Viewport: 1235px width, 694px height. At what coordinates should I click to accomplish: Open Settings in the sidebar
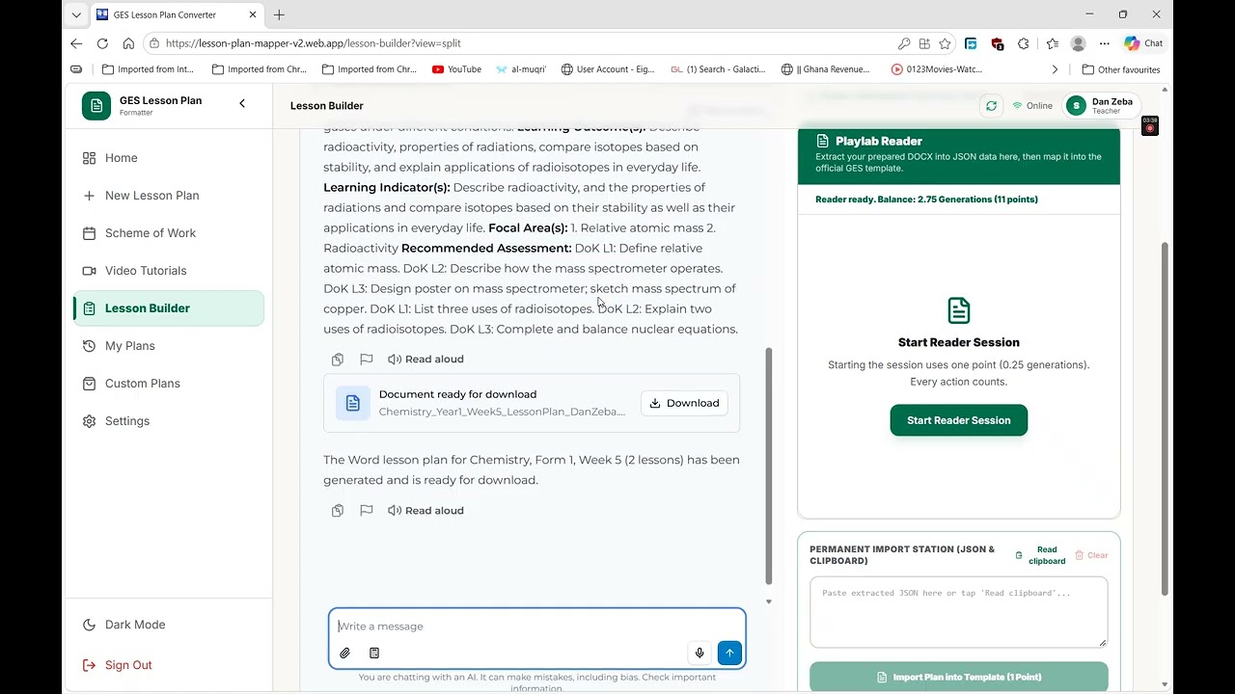tap(168, 421)
